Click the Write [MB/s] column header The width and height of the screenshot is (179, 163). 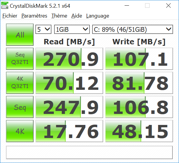(139, 42)
